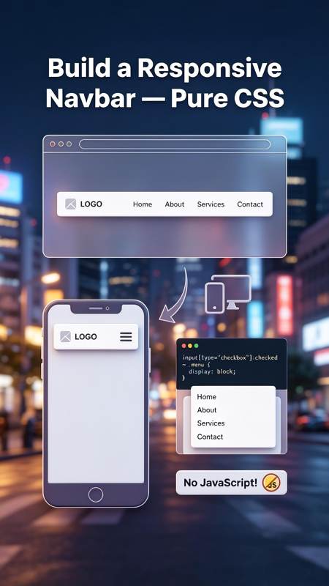This screenshot has height=586, width=329.
Task: Choose Home in the dropdown menu card
Action: pos(207,397)
